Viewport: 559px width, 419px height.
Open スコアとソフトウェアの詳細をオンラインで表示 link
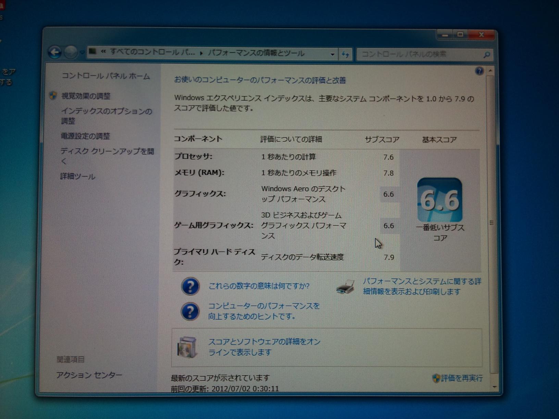tap(264, 347)
